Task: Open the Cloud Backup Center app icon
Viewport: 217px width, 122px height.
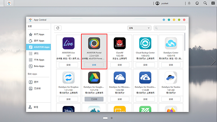Action: pos(145,43)
